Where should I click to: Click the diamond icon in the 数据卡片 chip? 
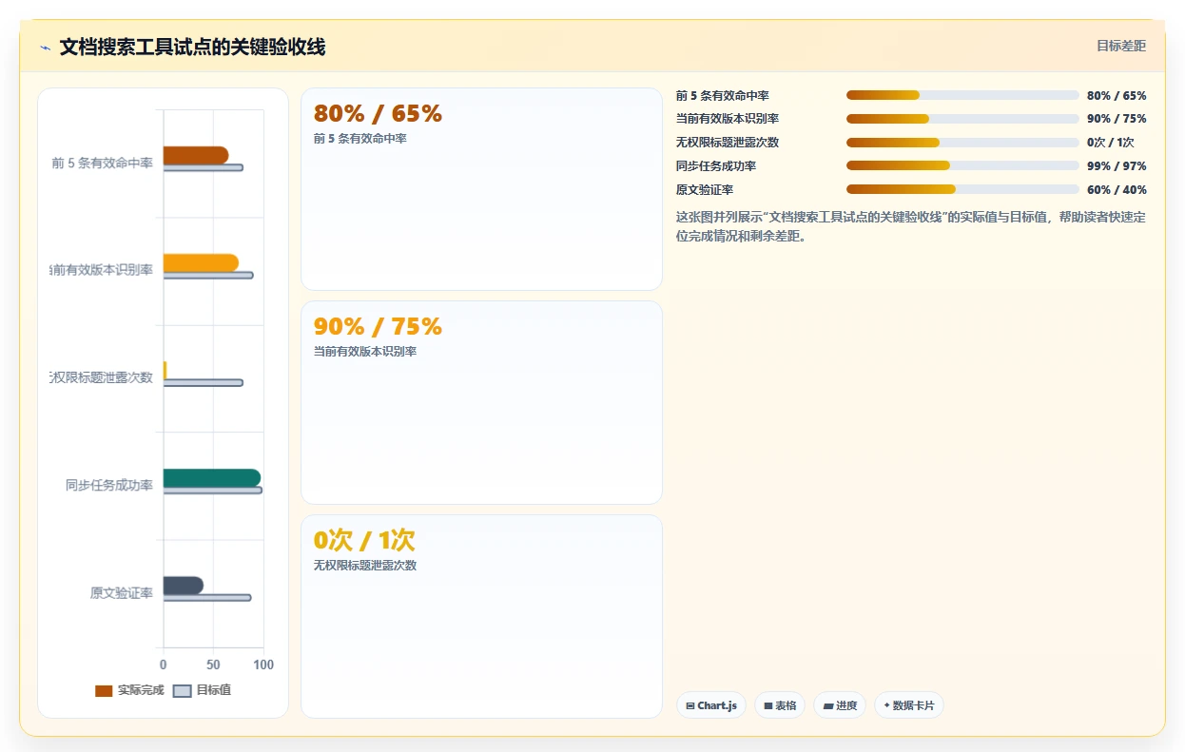pos(887,705)
